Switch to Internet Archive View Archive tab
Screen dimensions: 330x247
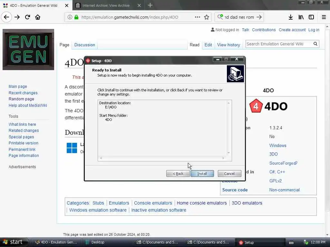point(106,5)
